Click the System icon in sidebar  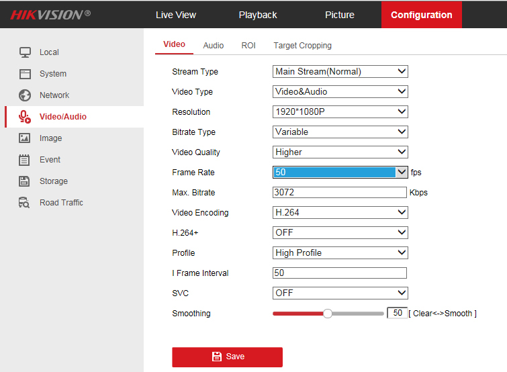[x=25, y=74]
